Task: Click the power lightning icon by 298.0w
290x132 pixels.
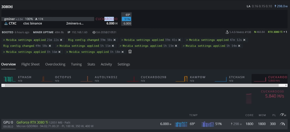Action: [275, 6]
